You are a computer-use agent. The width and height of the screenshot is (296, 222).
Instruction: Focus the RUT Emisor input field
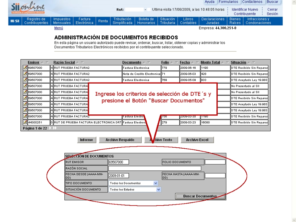pos(119,162)
